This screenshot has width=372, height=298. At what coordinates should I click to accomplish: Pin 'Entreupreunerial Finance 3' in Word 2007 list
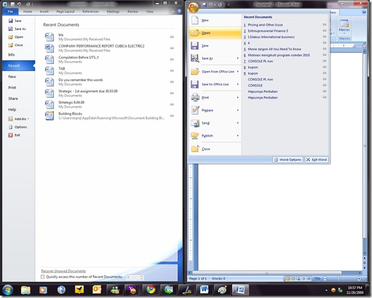pyautogui.click(x=325, y=30)
